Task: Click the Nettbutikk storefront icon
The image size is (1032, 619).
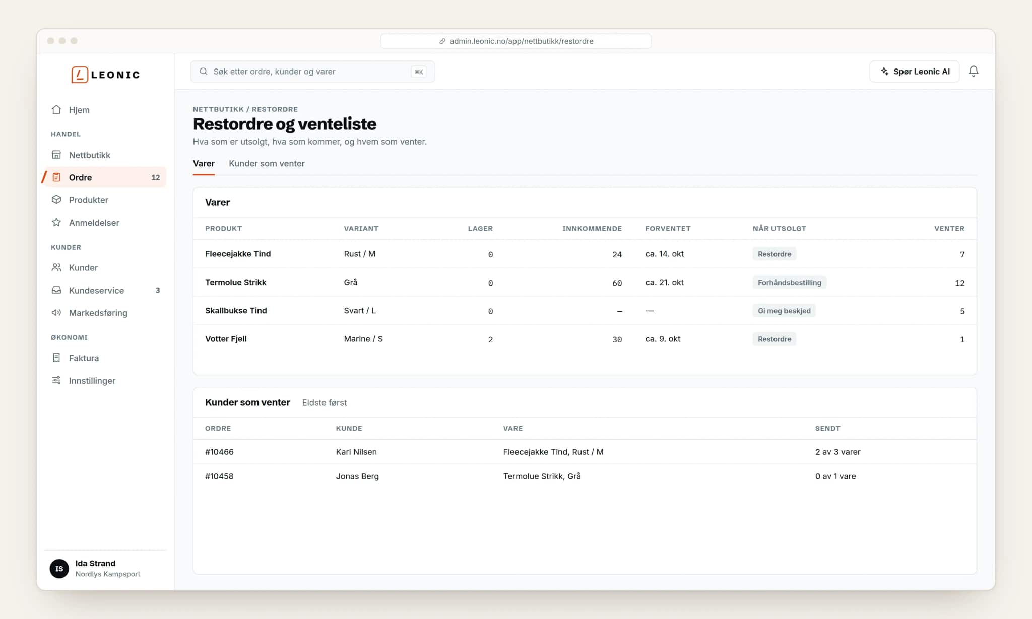Action: click(56, 155)
